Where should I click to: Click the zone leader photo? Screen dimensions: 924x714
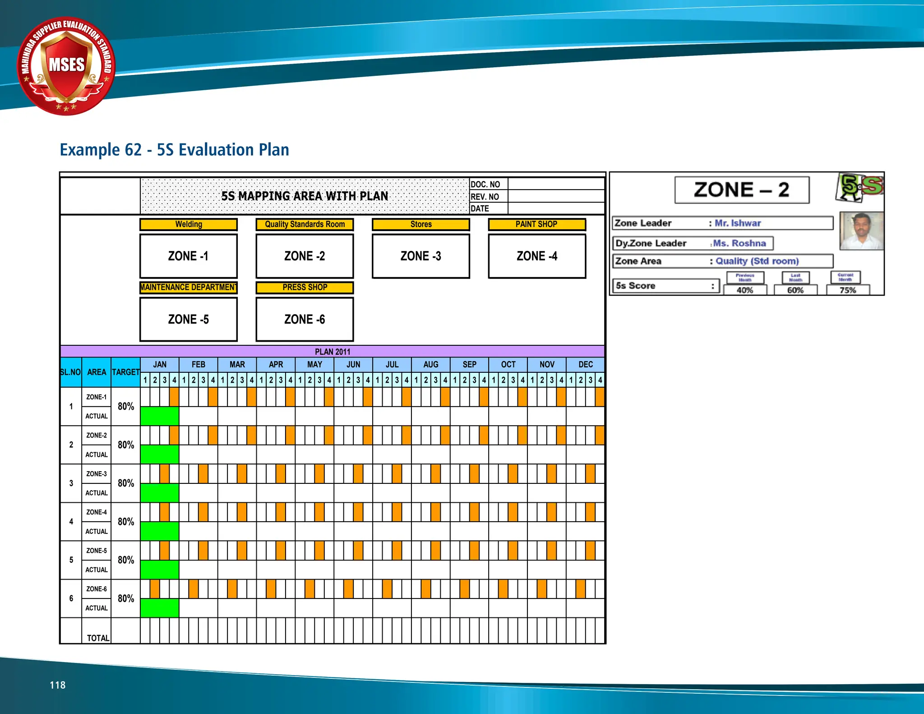pyautogui.click(x=861, y=231)
